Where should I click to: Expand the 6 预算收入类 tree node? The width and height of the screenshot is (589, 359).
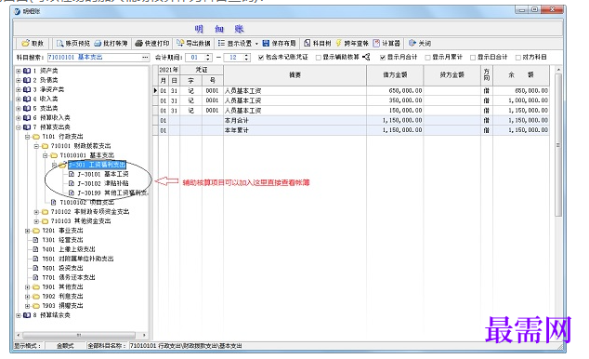pos(18,118)
